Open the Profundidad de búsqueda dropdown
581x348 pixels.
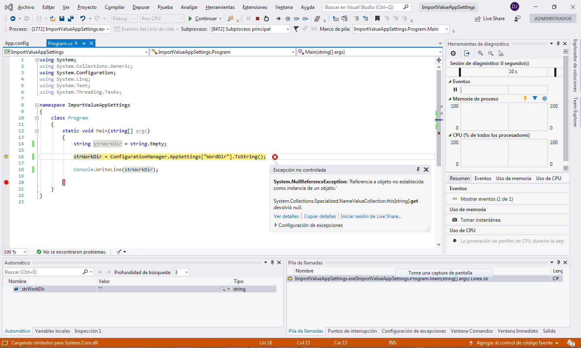pos(182,273)
